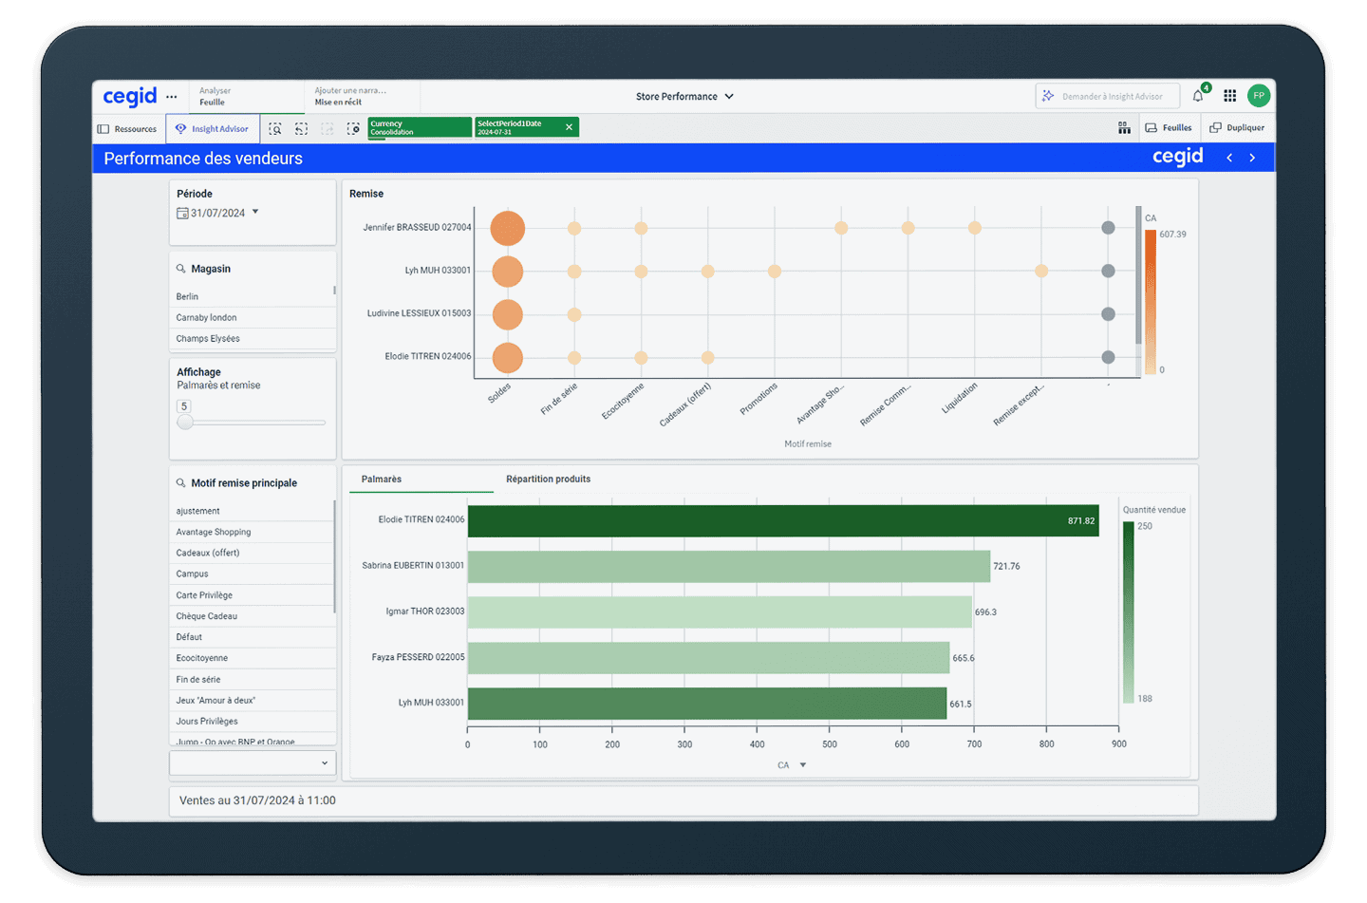Image resolution: width=1367 pixels, height=903 pixels.
Task: Click the Affichage slider handle
Action: pyautogui.click(x=185, y=423)
